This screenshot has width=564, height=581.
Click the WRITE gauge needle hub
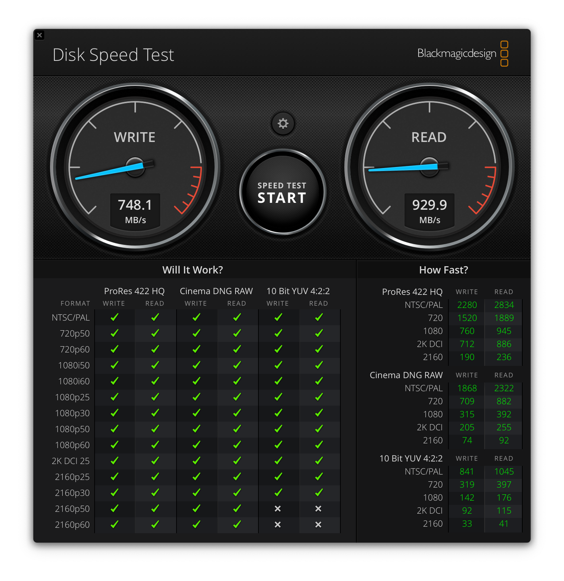(135, 167)
